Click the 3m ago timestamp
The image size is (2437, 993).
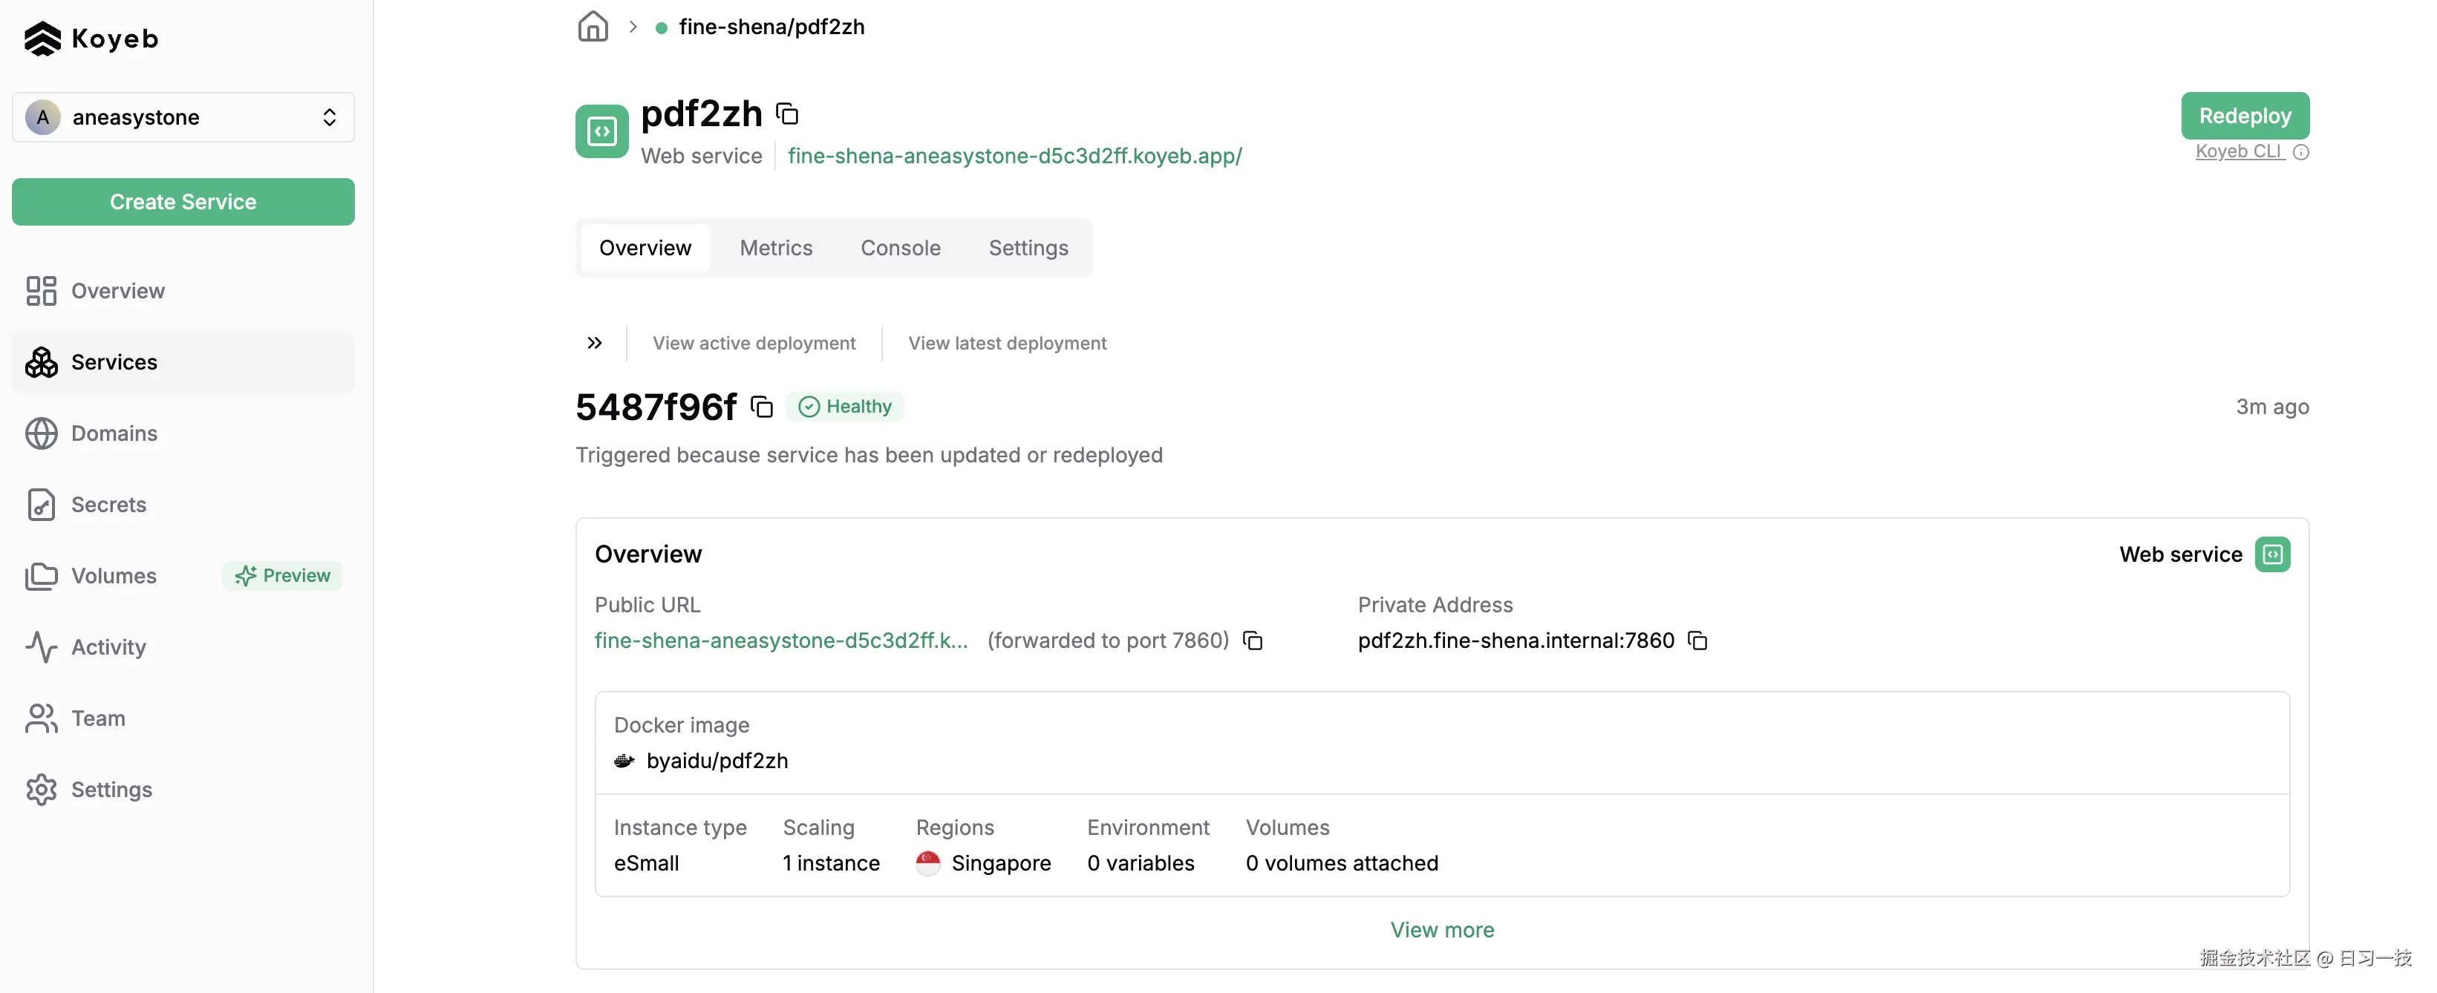pyautogui.click(x=2271, y=407)
